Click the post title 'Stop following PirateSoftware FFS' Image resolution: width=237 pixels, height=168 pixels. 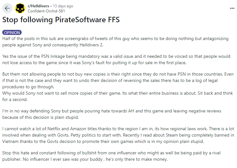click(x=61, y=20)
